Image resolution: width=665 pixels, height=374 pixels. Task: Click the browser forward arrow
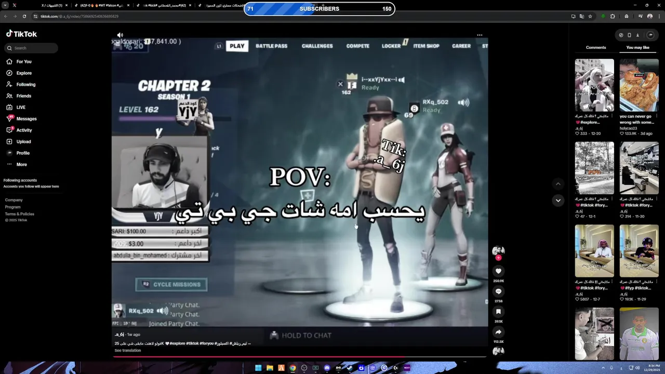point(15,16)
